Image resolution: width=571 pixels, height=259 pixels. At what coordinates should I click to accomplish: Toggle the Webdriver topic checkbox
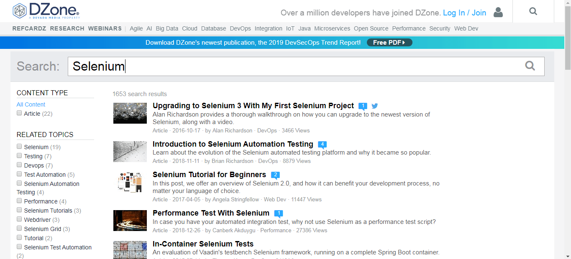(x=19, y=219)
